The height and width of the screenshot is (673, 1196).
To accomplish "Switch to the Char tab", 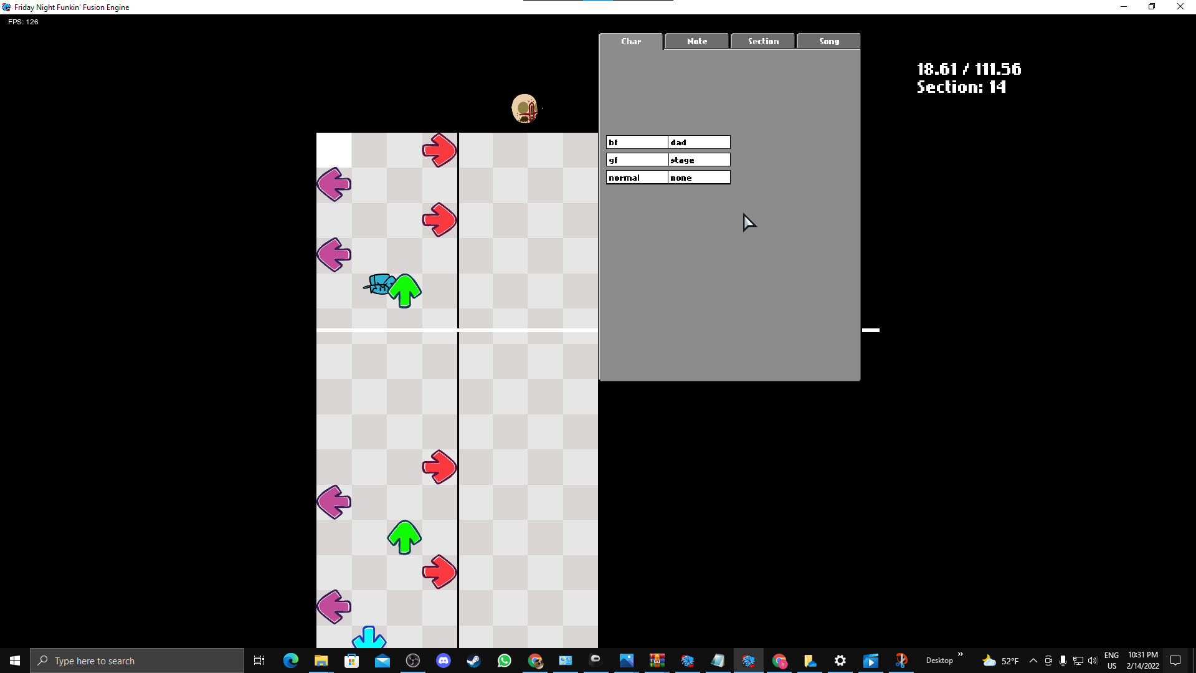I will [x=631, y=41].
